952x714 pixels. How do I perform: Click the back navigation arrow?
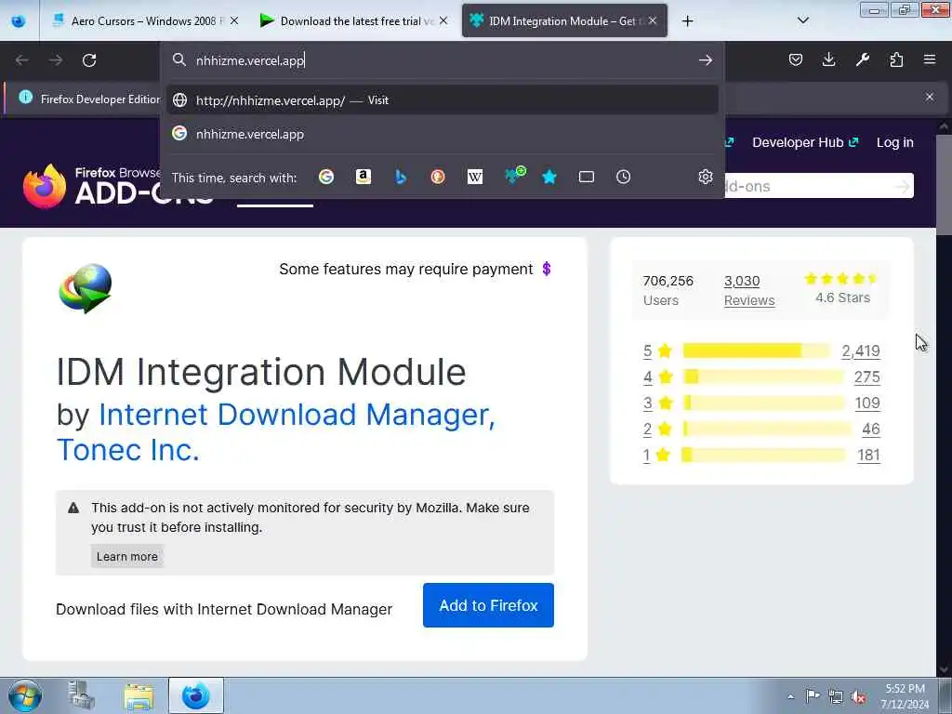click(22, 60)
